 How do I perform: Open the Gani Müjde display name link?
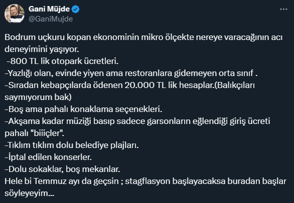click(x=49, y=9)
